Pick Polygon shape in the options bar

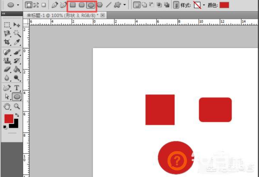(x=100, y=5)
